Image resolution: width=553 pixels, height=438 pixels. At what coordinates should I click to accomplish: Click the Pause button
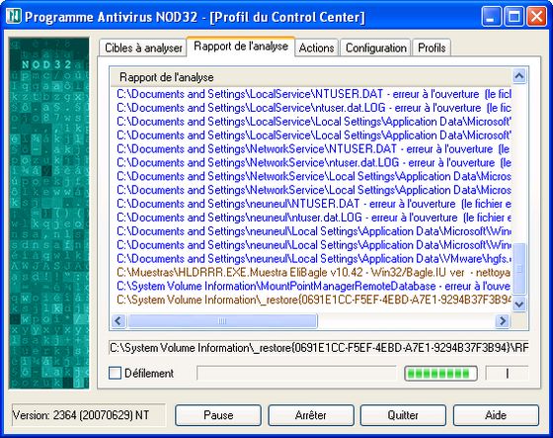coord(218,415)
